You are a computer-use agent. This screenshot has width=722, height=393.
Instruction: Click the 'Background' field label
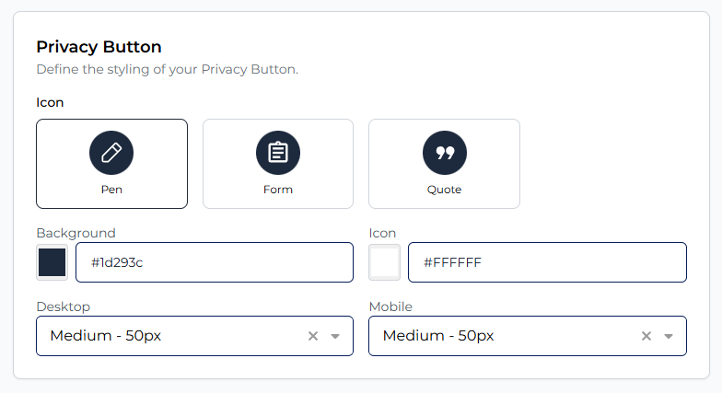point(76,233)
